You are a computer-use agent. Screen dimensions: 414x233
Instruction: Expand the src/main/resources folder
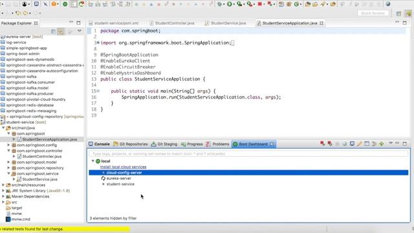click(3, 185)
